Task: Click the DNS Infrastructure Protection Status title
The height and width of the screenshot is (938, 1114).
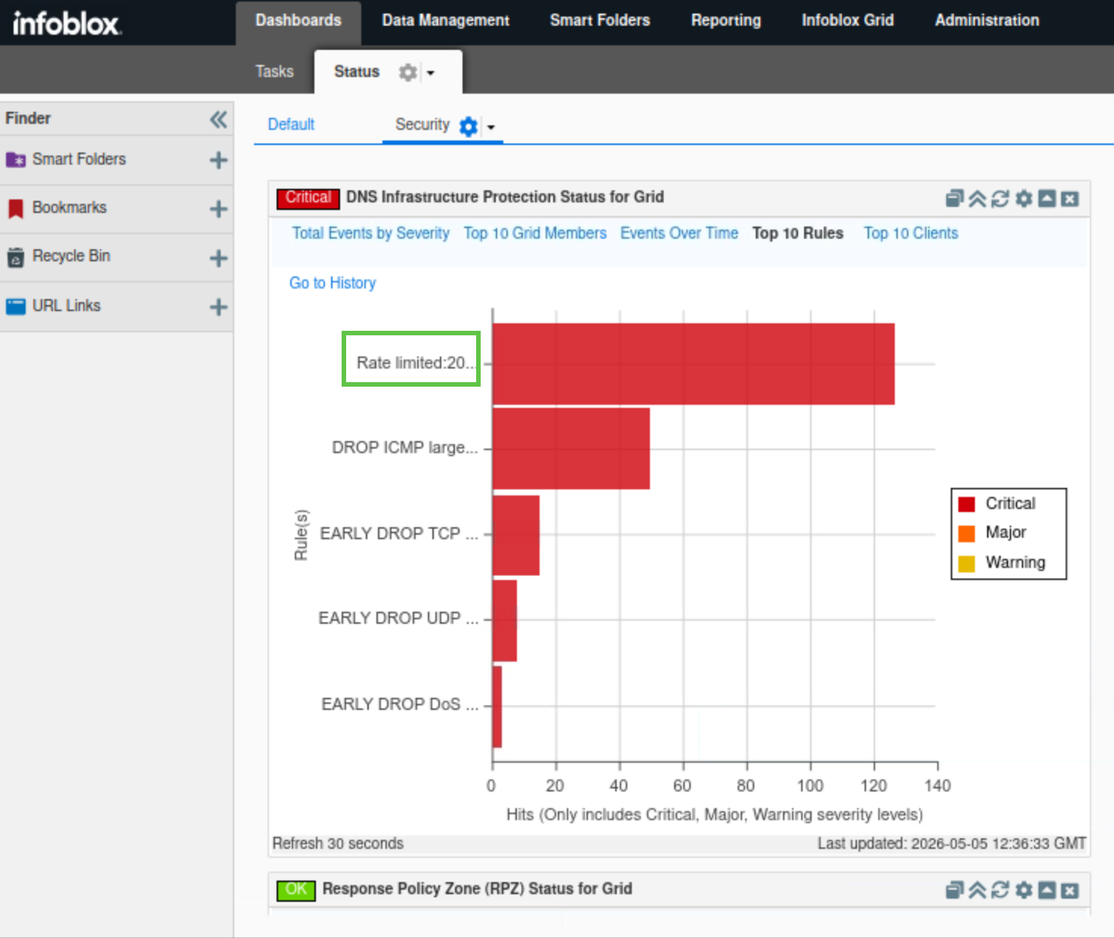Action: [505, 197]
